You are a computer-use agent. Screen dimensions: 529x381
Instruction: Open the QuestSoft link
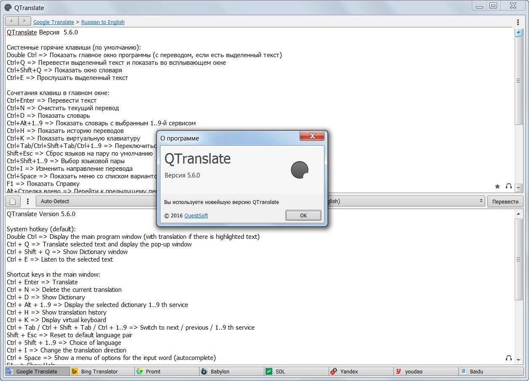(x=196, y=215)
